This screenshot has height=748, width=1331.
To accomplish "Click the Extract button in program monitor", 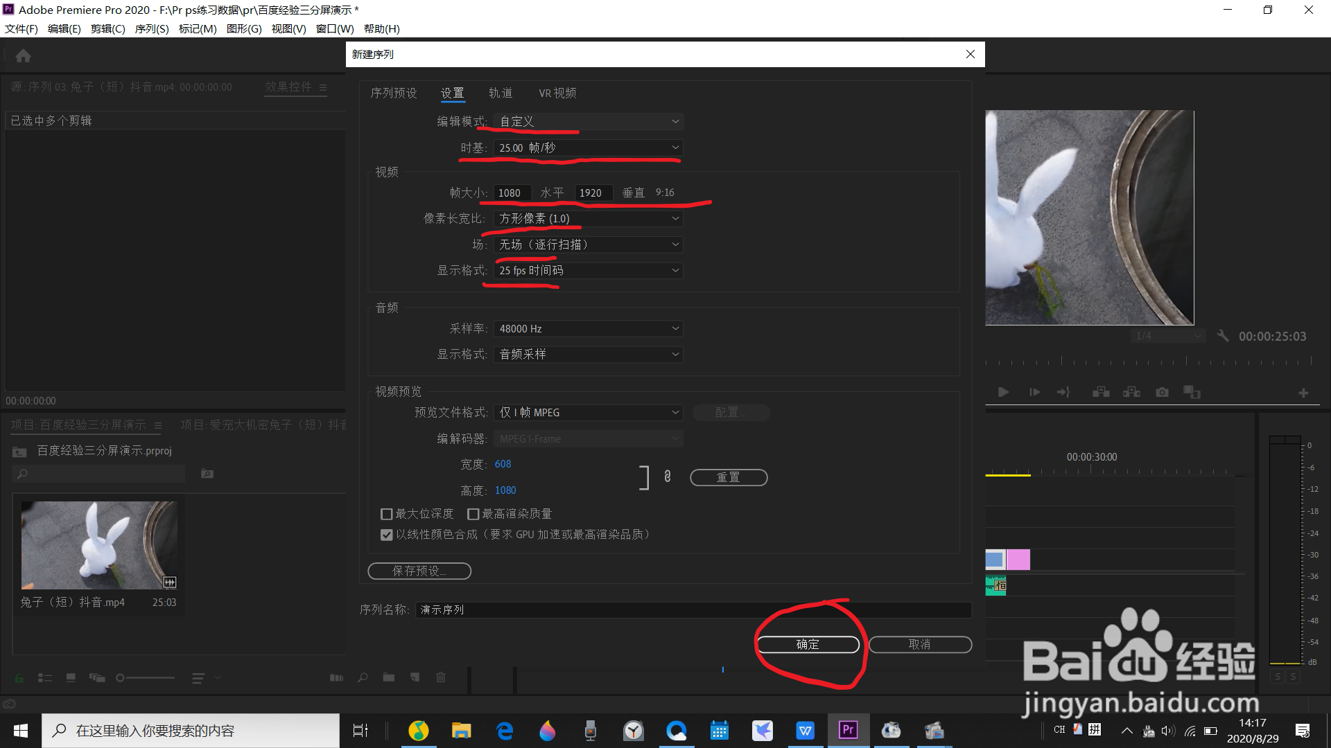I will coord(1131,393).
